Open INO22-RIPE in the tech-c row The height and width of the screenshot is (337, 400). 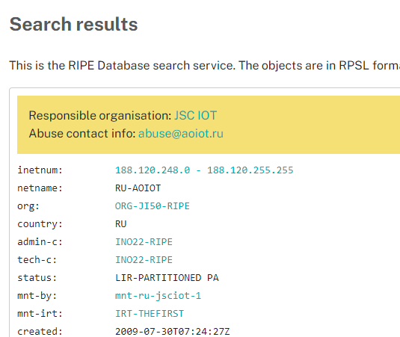(144, 260)
